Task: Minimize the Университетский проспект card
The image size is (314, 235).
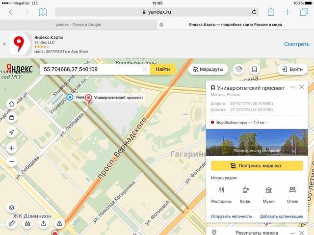Action: [x=292, y=87]
